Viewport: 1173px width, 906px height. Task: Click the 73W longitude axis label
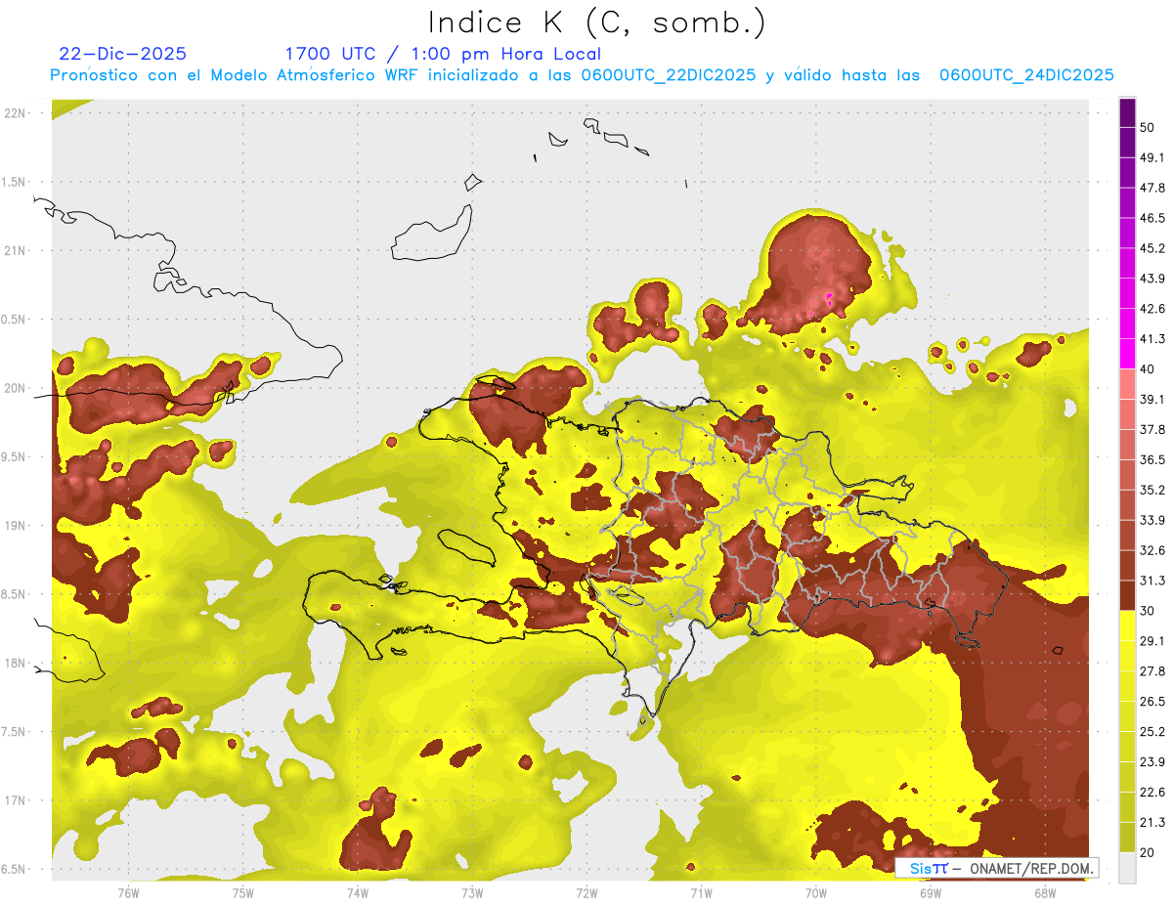point(471,892)
